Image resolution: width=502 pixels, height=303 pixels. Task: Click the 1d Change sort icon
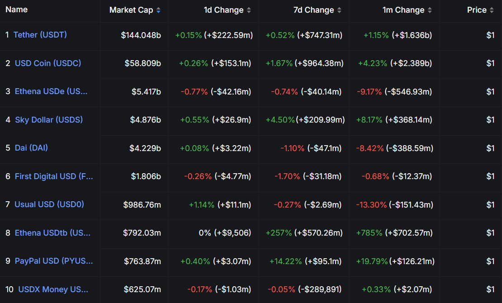coord(249,10)
